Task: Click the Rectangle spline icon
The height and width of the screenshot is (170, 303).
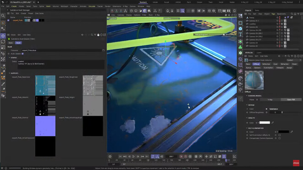Action: [x=240, y=23]
